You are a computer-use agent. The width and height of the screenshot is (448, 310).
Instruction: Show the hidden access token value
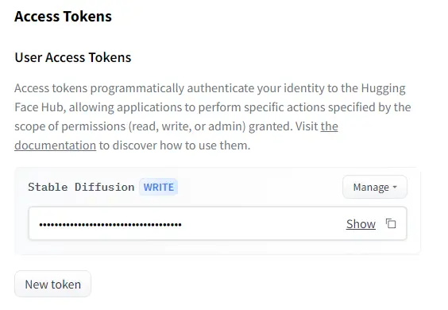[x=361, y=223]
